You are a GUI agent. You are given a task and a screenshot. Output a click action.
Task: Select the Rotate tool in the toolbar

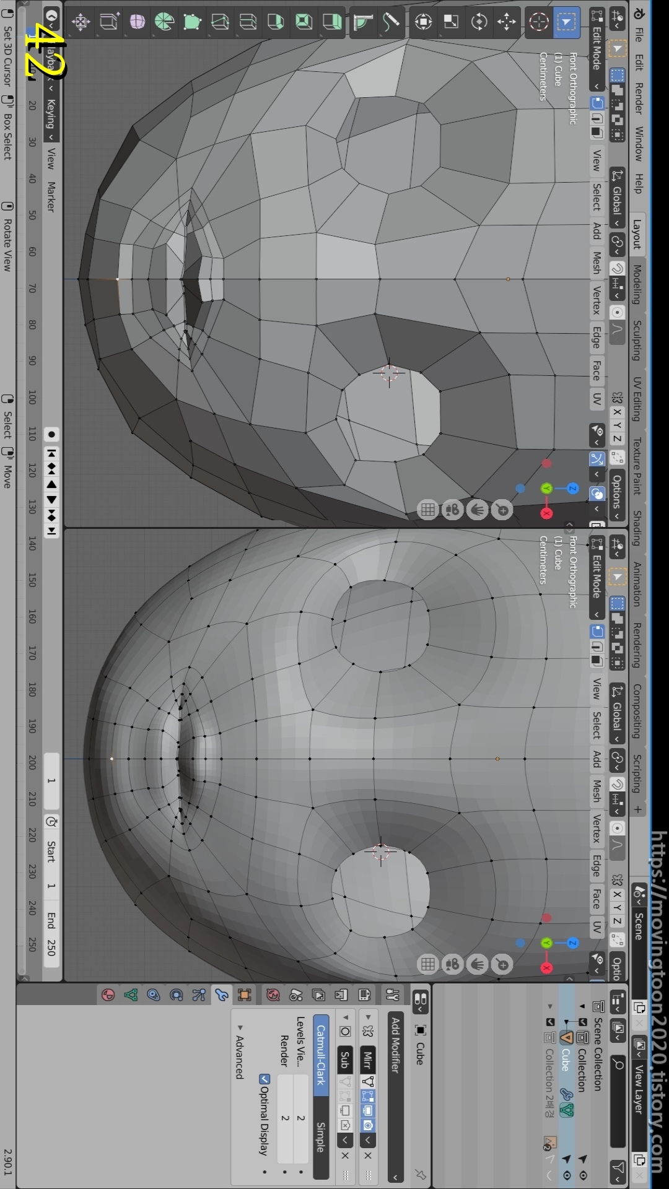click(x=479, y=22)
